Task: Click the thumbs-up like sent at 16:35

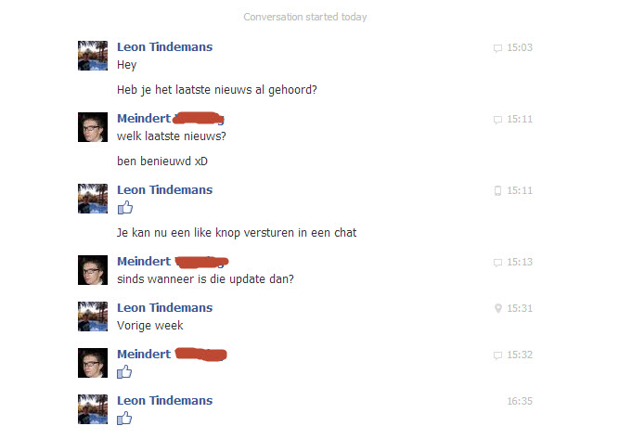Action: point(124,418)
